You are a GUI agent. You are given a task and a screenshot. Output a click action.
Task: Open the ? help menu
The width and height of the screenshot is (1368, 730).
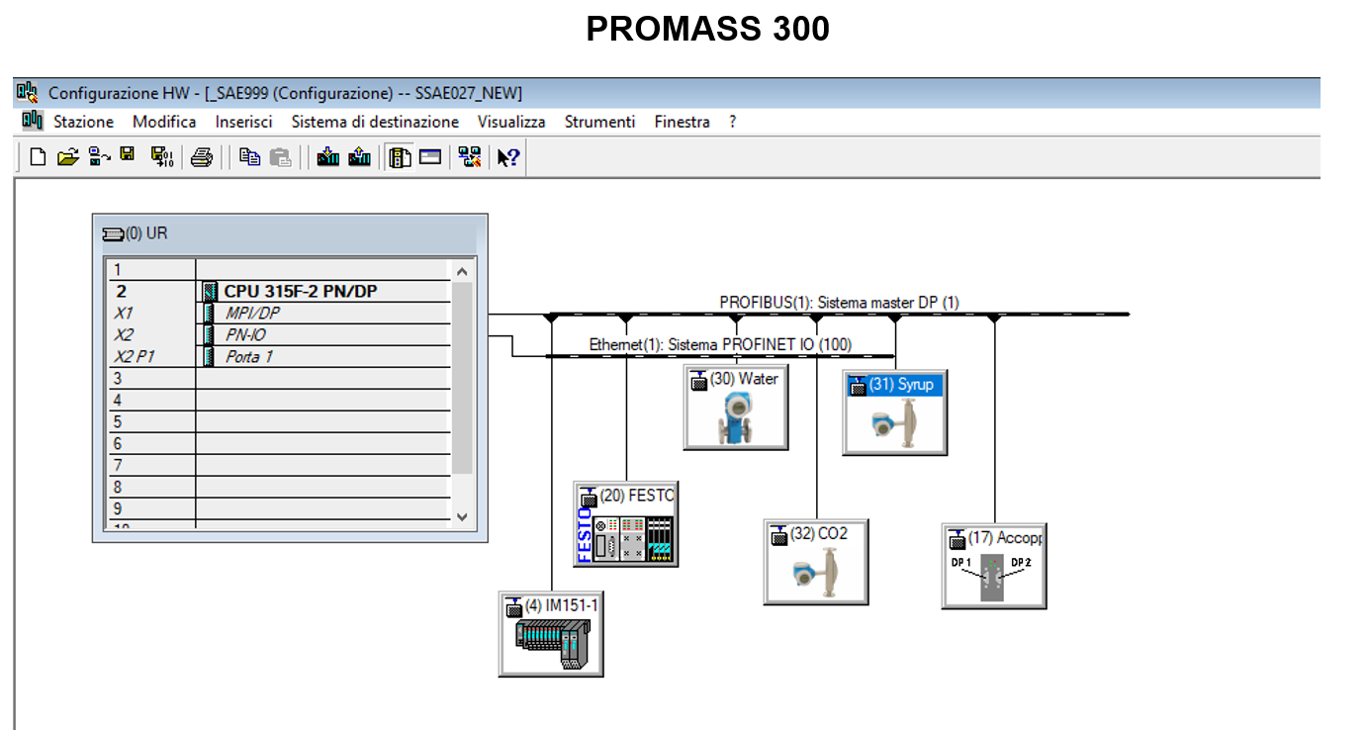tap(733, 122)
